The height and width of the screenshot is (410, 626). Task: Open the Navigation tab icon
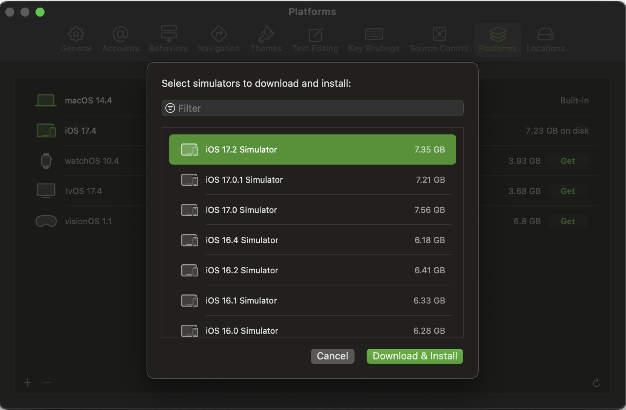click(x=219, y=34)
